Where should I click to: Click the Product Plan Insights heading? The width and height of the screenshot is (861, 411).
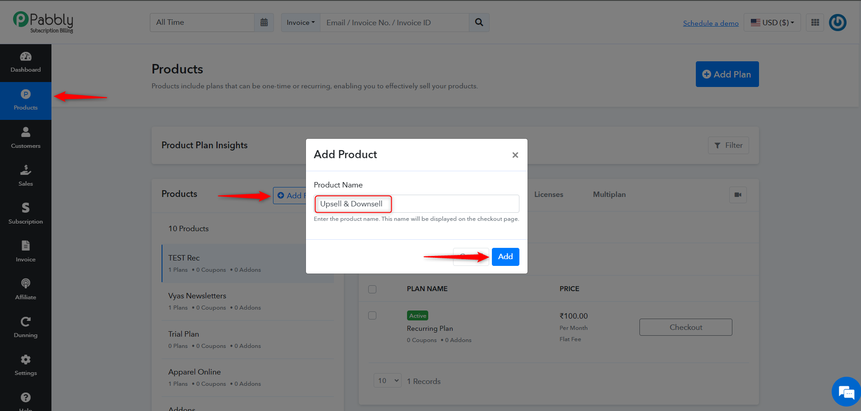pos(204,145)
